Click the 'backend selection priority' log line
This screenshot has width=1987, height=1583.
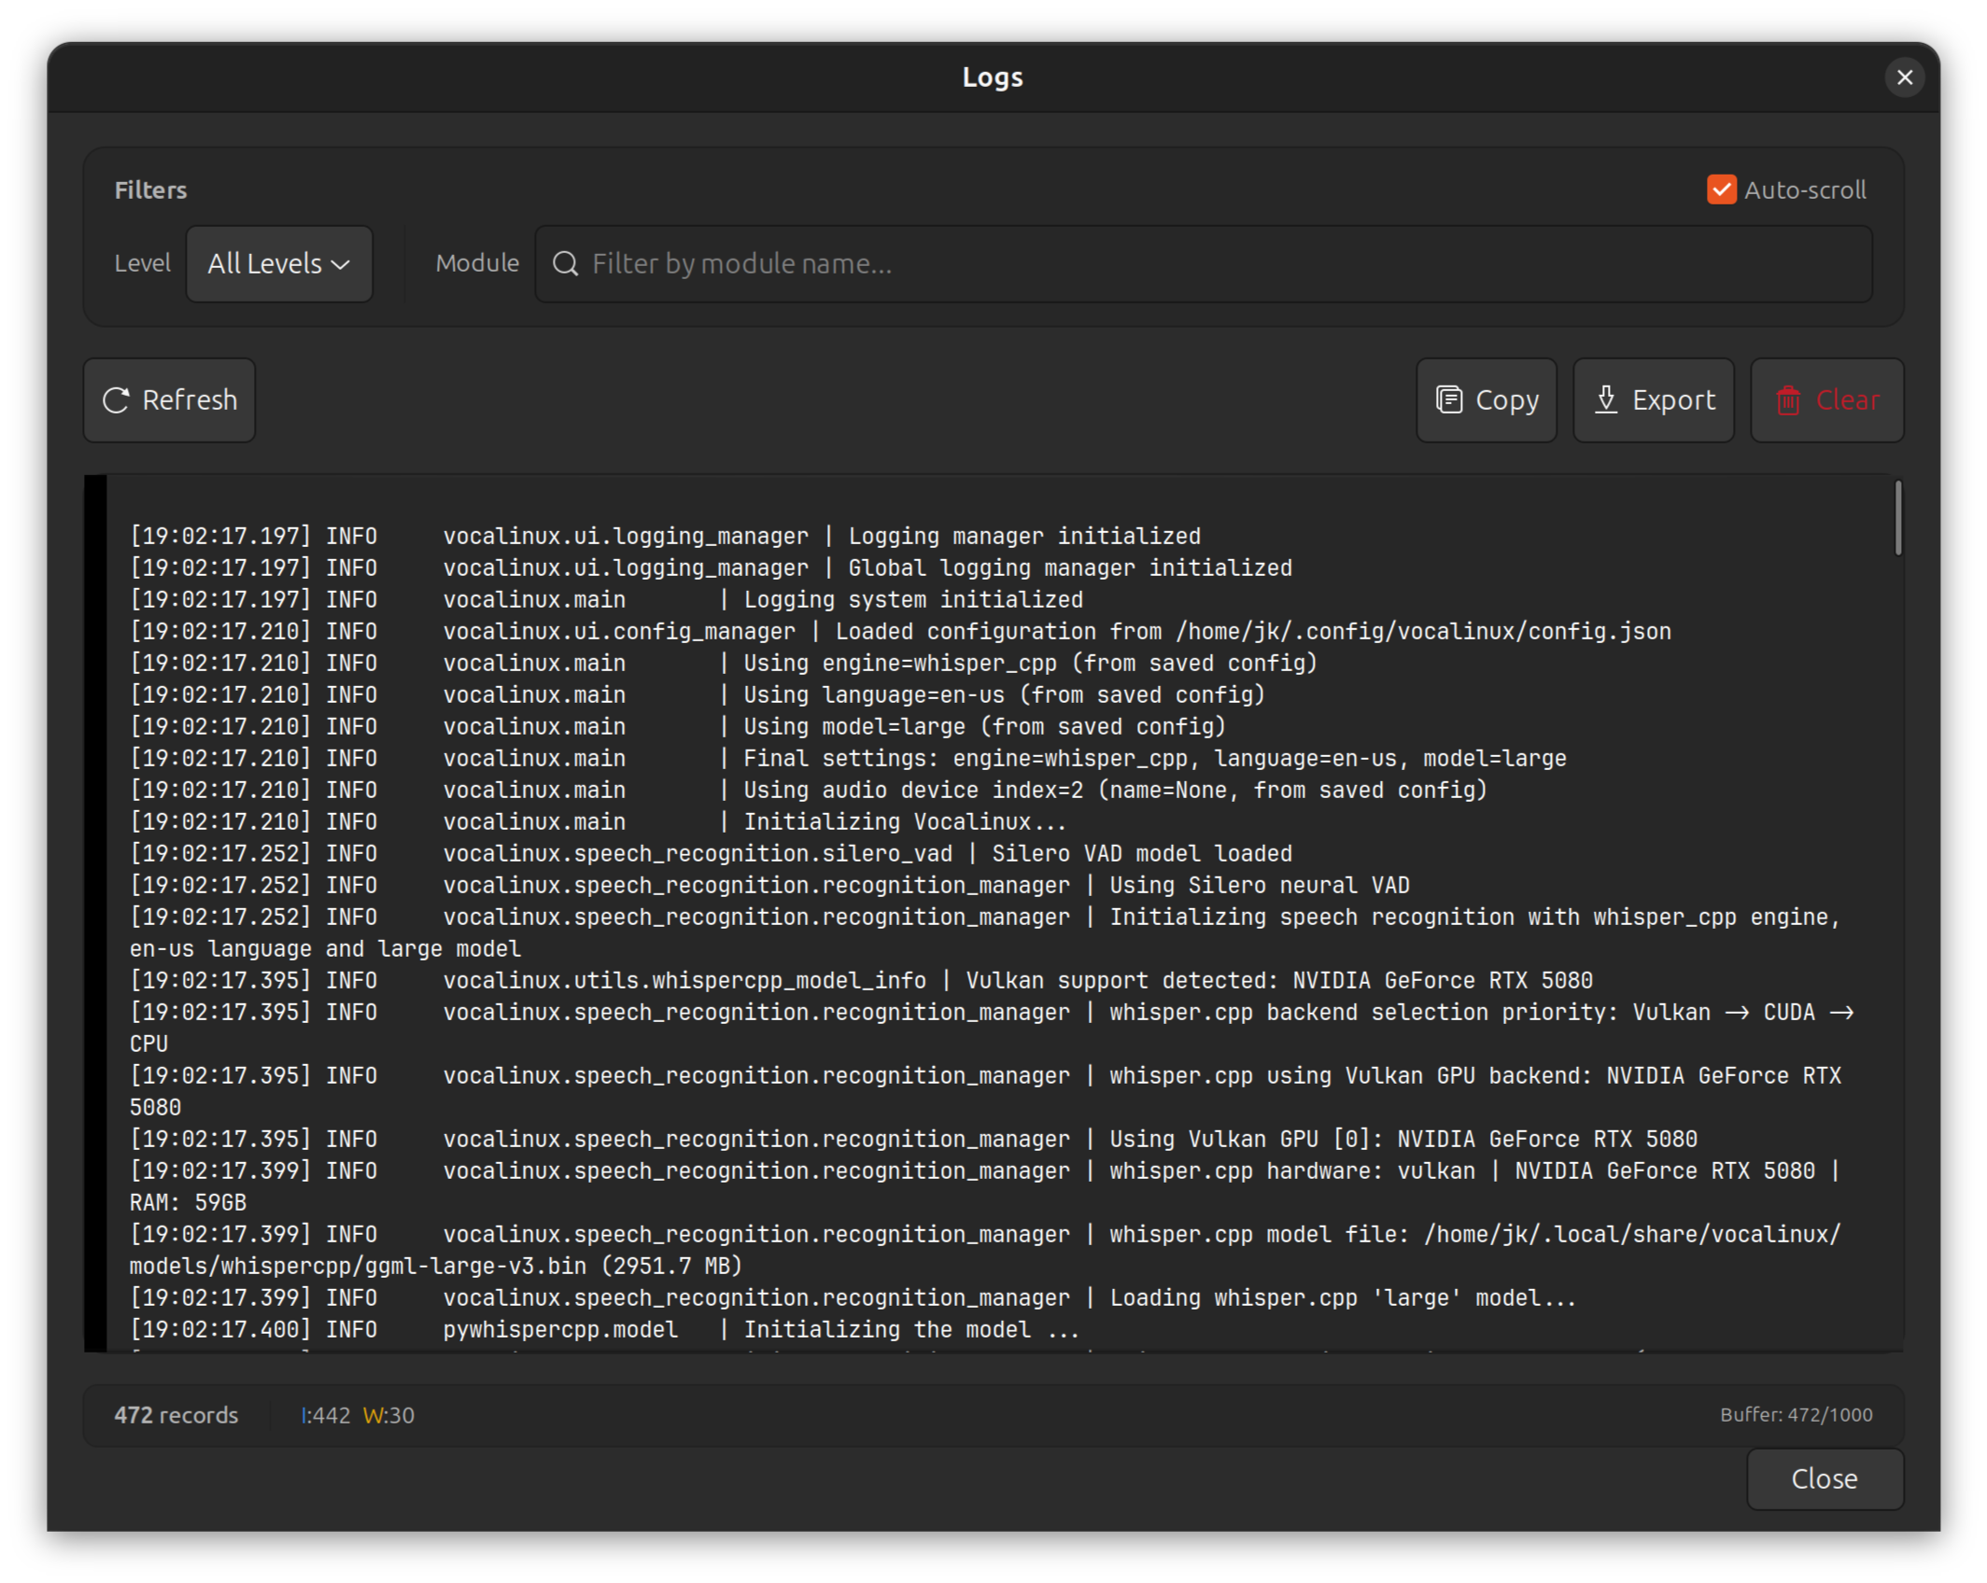[x=992, y=1029]
